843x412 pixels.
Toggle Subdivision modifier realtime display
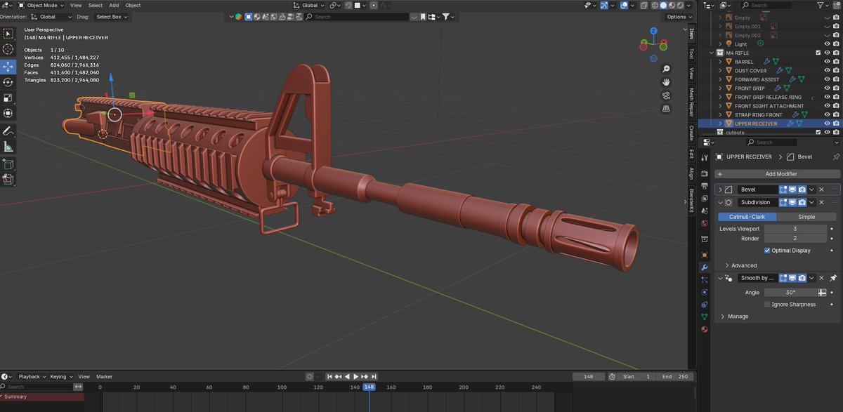792,202
